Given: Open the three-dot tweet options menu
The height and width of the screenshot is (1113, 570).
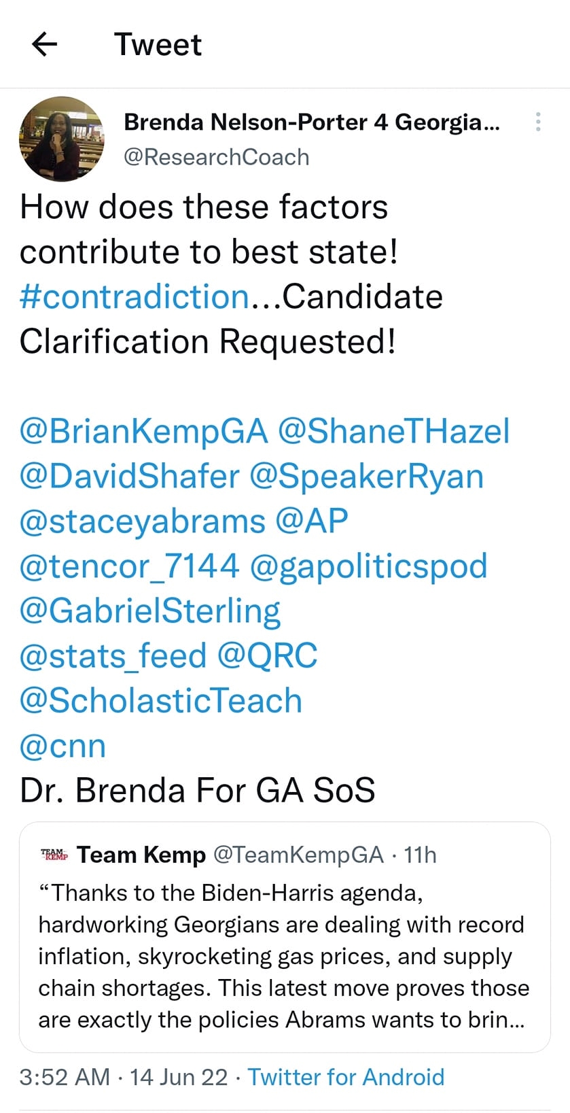Looking at the screenshot, I should point(538,122).
